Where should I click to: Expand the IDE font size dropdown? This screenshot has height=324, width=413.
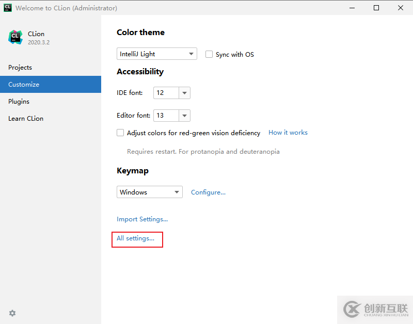185,93
